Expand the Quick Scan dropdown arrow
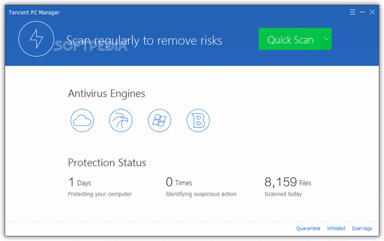Viewport: 384px width, 241px height. click(x=326, y=39)
